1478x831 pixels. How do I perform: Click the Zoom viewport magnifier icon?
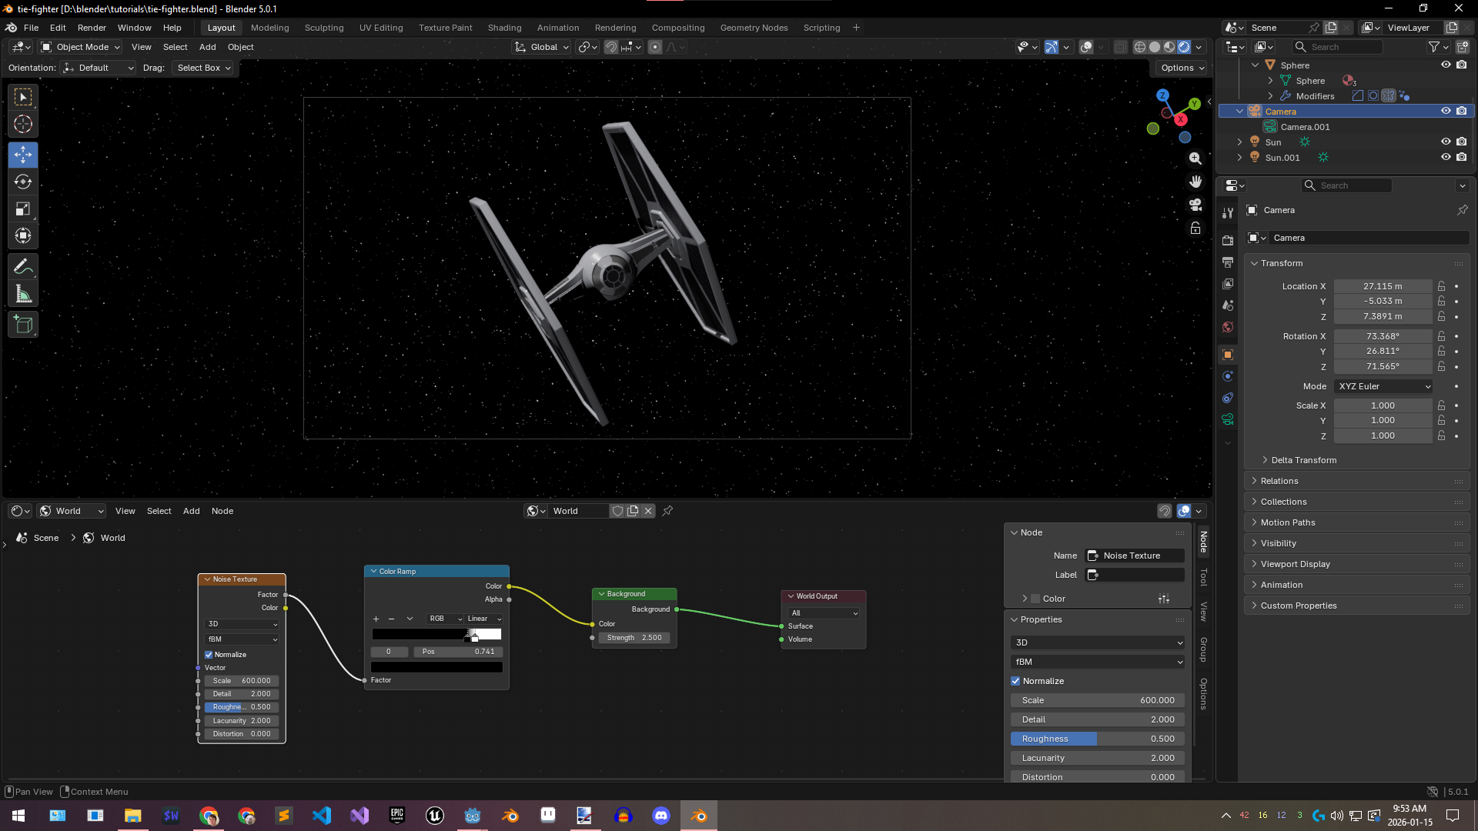[x=1195, y=159]
